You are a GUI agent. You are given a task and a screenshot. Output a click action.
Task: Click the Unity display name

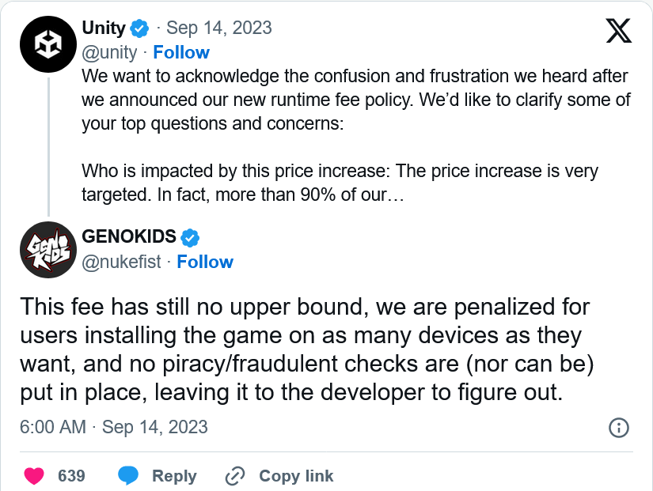point(104,28)
